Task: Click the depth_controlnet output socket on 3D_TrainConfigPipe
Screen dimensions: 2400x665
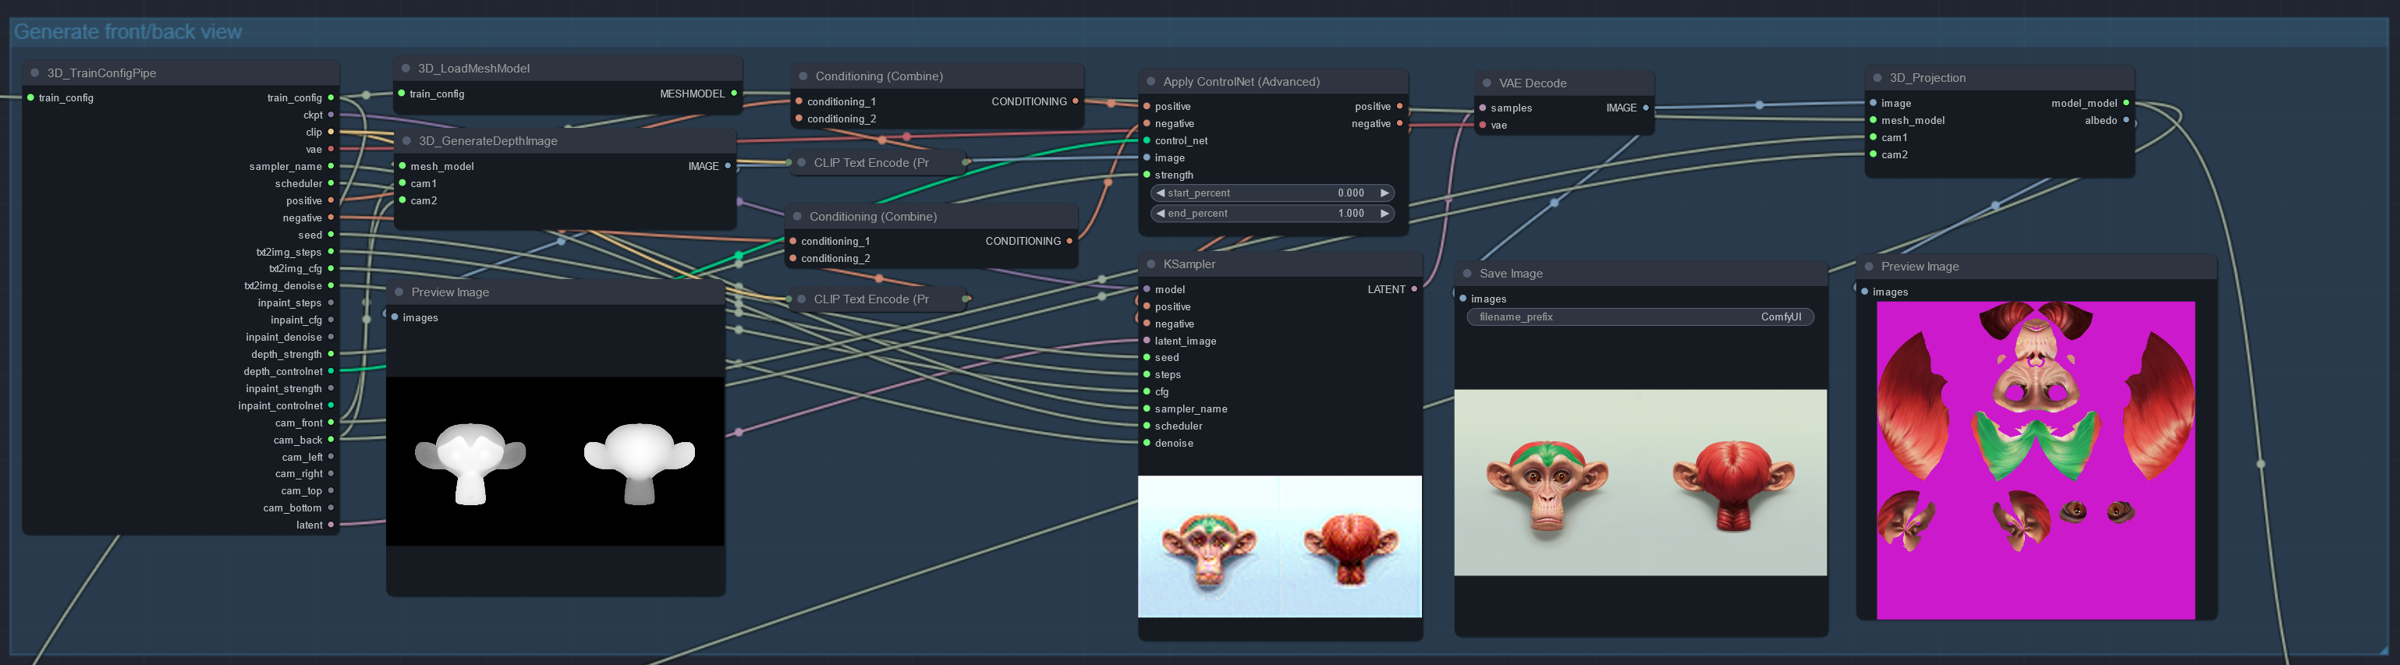Action: [x=331, y=372]
